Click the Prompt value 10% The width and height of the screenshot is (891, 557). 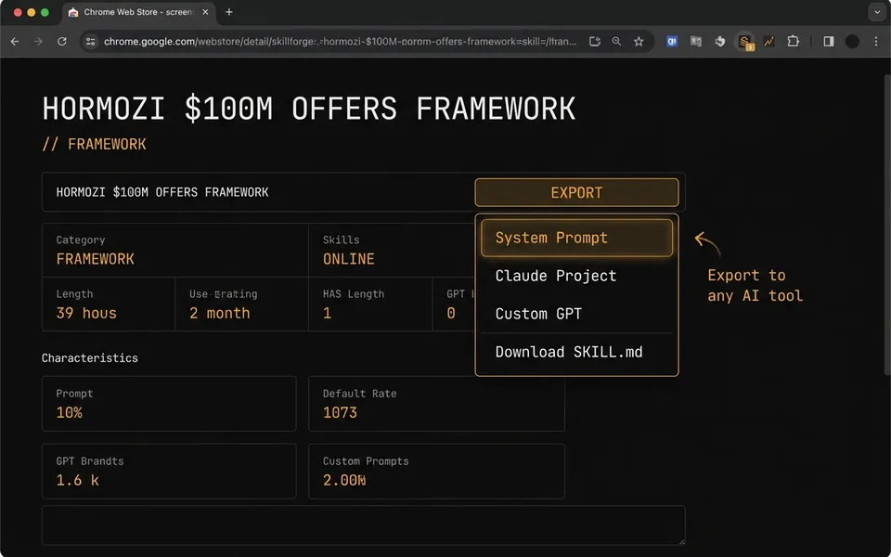click(x=69, y=412)
